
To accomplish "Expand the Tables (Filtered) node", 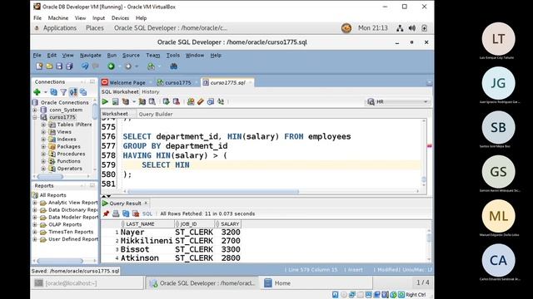I will tap(43, 125).
